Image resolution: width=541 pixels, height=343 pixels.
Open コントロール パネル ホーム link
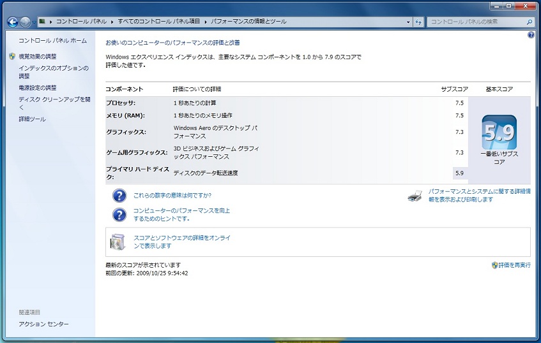pyautogui.click(x=52, y=41)
